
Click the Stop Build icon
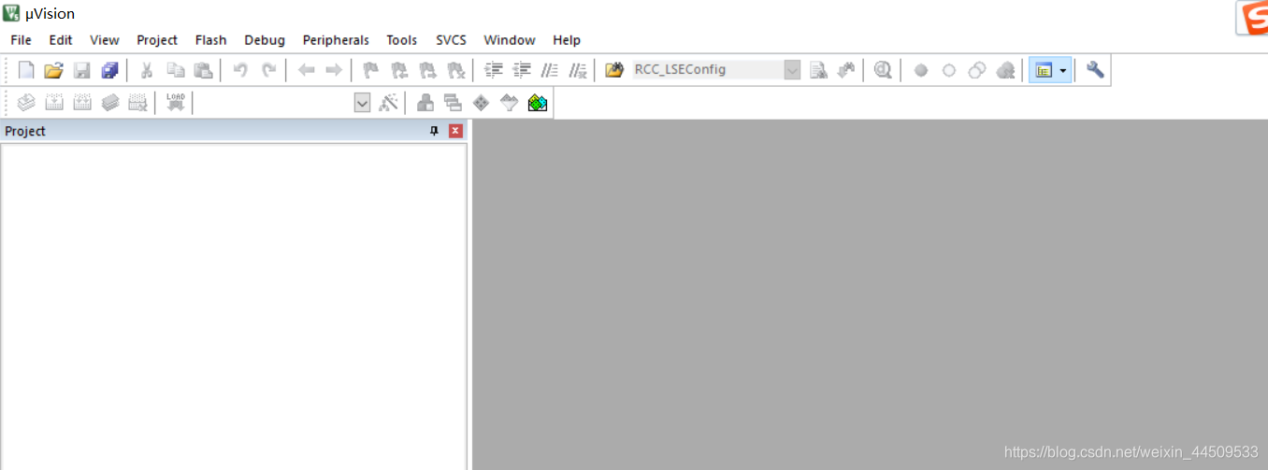[138, 103]
